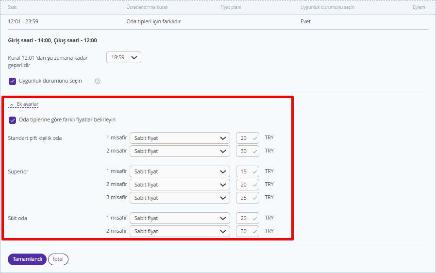The width and height of the screenshot is (436, 273).
Task: Click the 'Fiyat planı' column header
Action: click(231, 7)
